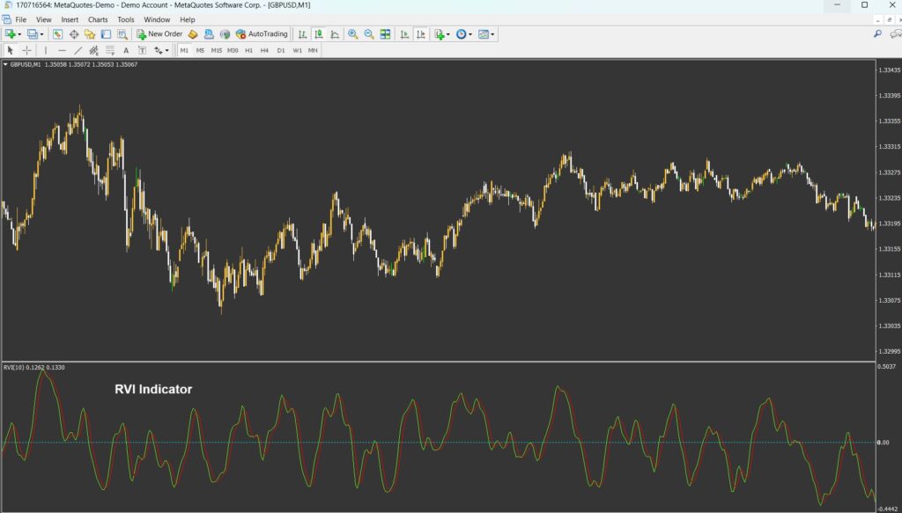Image resolution: width=902 pixels, height=513 pixels.
Task: Open the new chart dropdown arrow
Action: click(20, 35)
